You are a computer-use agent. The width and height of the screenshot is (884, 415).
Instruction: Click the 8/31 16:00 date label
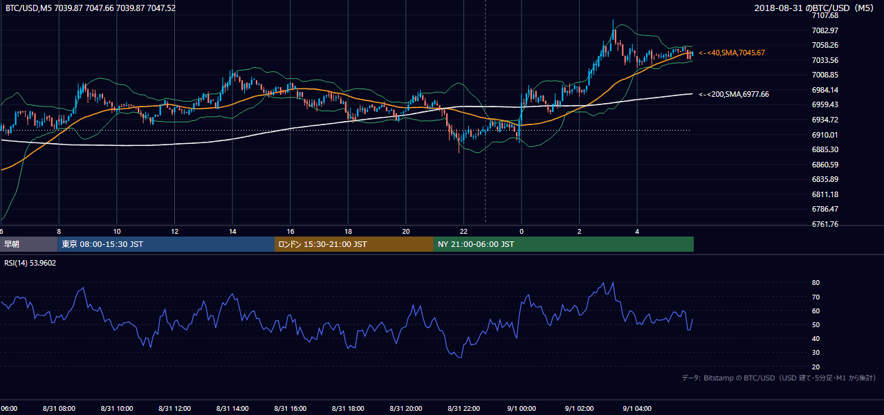(290, 409)
